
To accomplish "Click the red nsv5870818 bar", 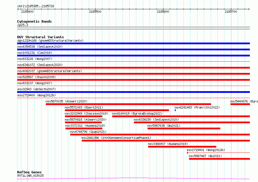I will [83, 122].
